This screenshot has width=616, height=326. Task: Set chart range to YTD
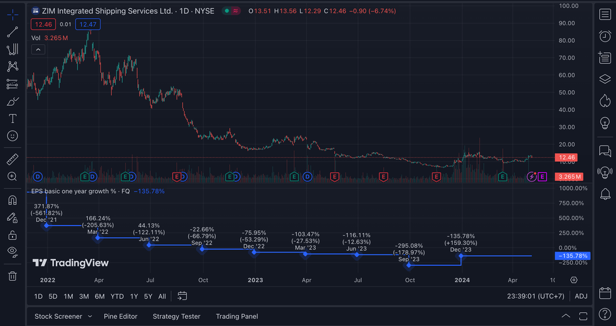pyautogui.click(x=117, y=296)
